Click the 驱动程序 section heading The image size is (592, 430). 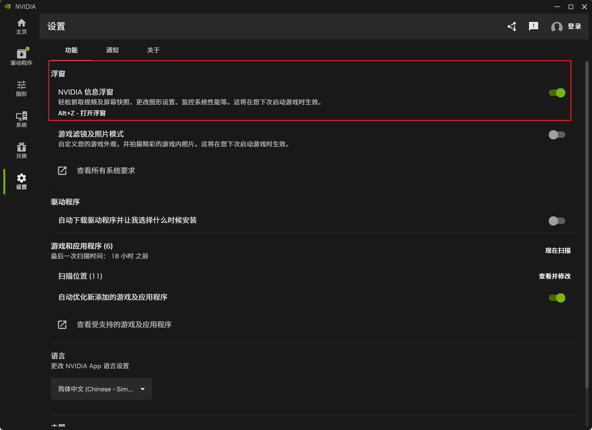tap(65, 202)
